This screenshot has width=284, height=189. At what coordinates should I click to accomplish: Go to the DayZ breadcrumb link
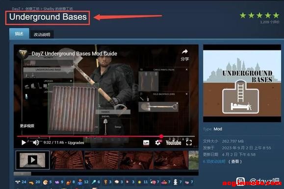click(x=16, y=9)
